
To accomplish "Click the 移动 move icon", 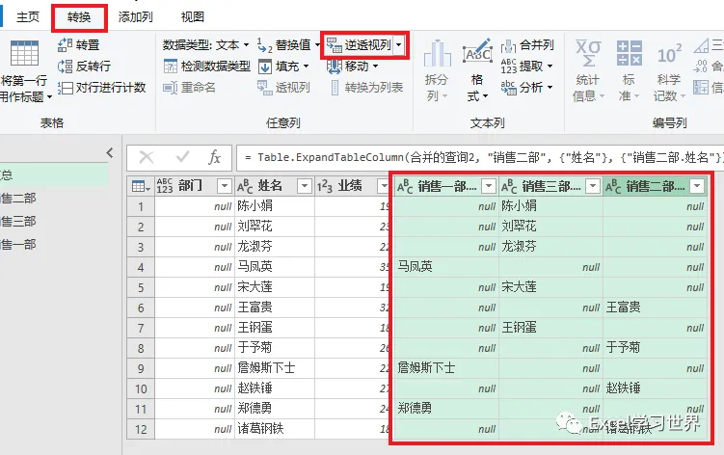I will [334, 67].
